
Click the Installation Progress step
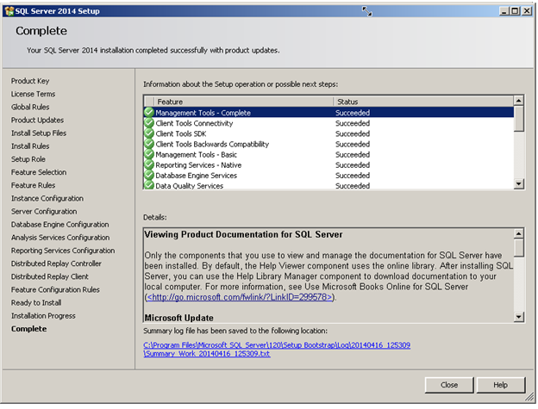click(43, 315)
